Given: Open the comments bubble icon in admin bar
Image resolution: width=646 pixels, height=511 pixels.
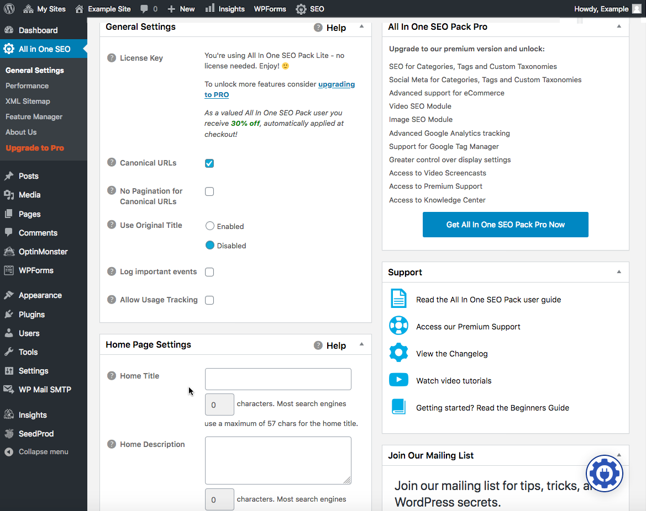Looking at the screenshot, I should tap(144, 9).
